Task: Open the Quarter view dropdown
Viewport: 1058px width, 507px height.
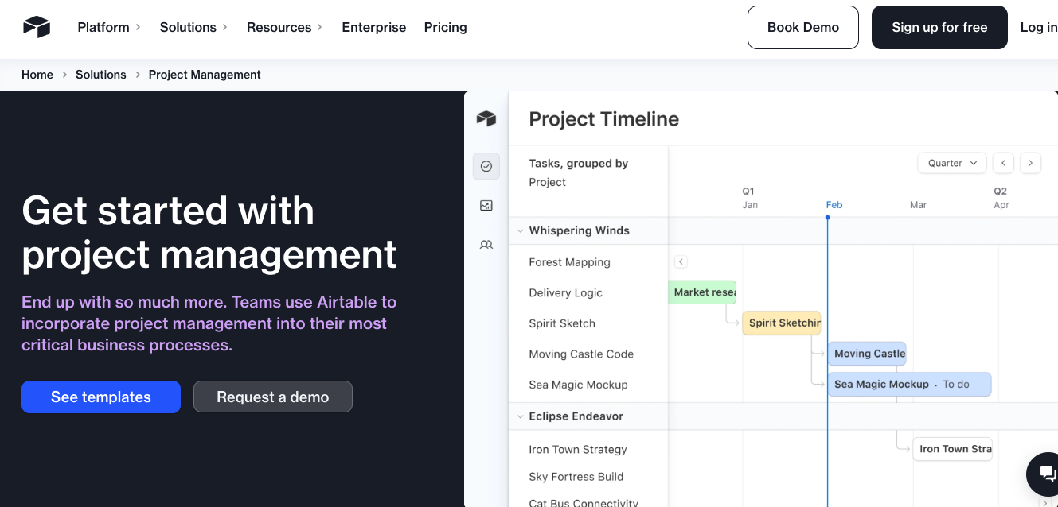Action: tap(951, 163)
